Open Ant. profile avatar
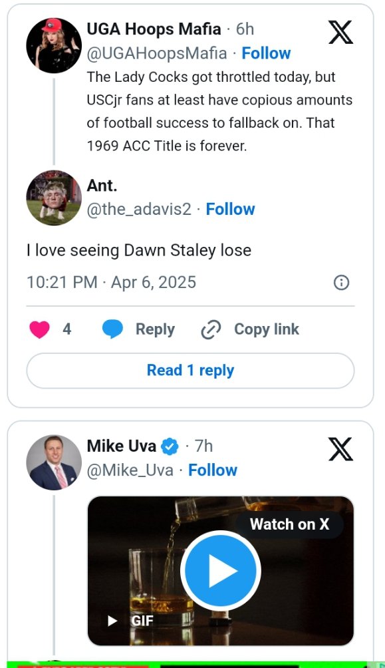Viewport: 385px width, 668px height. (54, 197)
